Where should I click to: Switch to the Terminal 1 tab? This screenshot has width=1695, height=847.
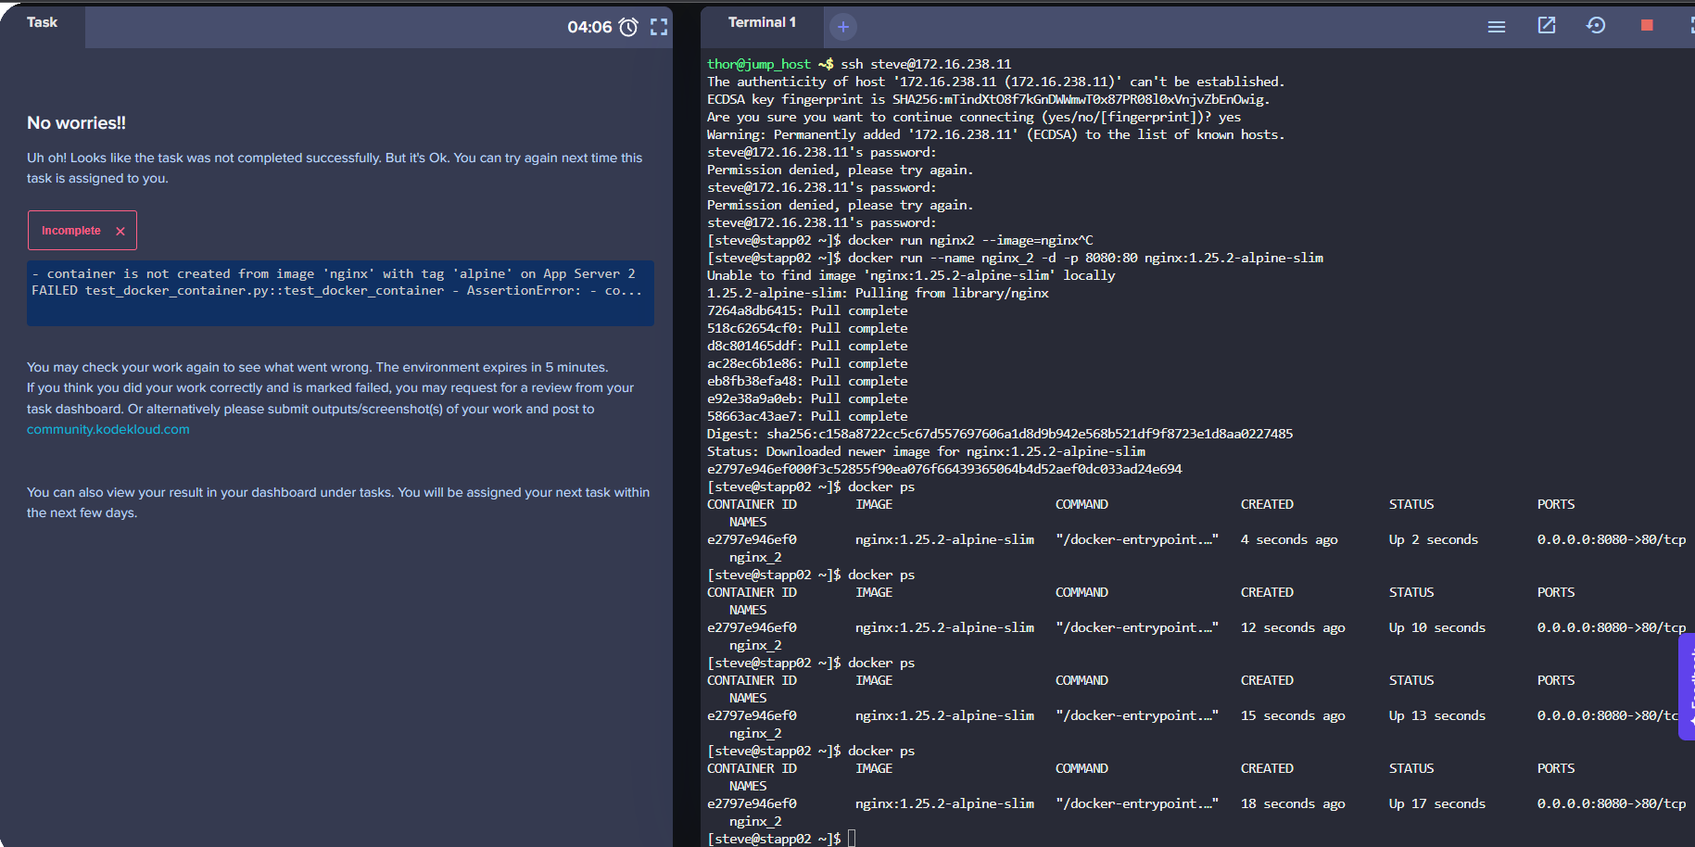point(762,22)
